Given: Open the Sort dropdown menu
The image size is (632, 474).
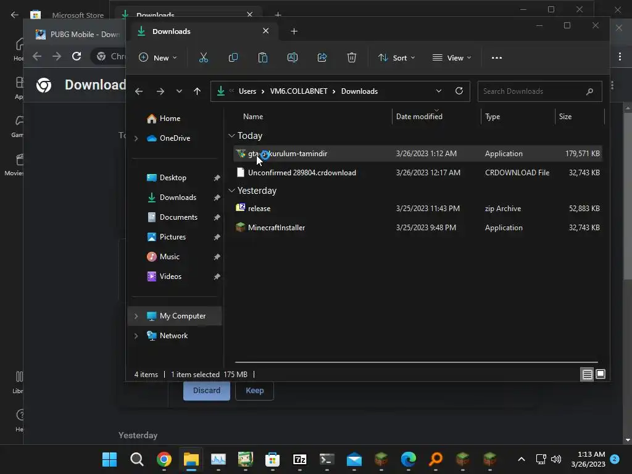Looking at the screenshot, I should (x=397, y=57).
